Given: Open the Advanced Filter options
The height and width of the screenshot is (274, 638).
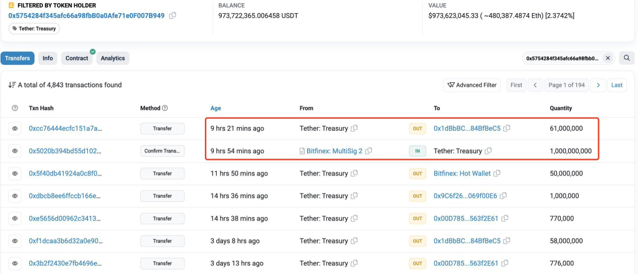Looking at the screenshot, I should (x=472, y=85).
